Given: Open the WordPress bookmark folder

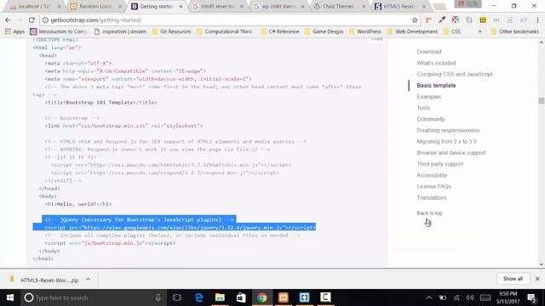Looking at the screenshot, I should (365, 31).
